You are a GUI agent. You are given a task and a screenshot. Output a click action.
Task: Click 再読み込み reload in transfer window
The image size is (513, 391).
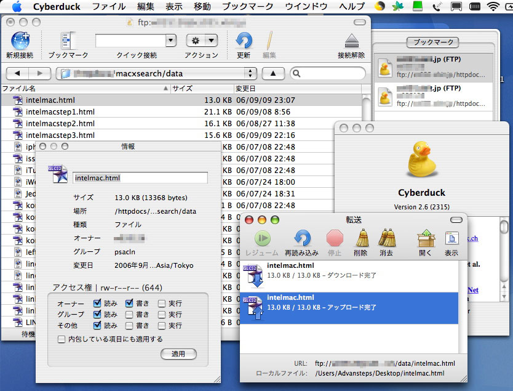[x=301, y=238]
